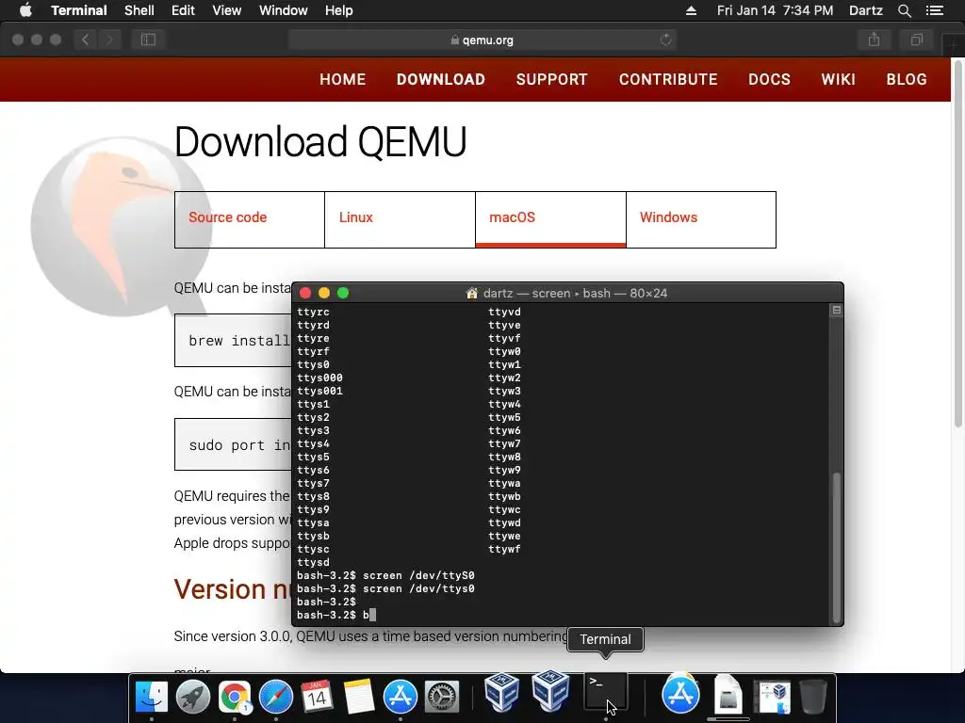
Task: Open the WIKI nav link
Action: [x=838, y=79]
